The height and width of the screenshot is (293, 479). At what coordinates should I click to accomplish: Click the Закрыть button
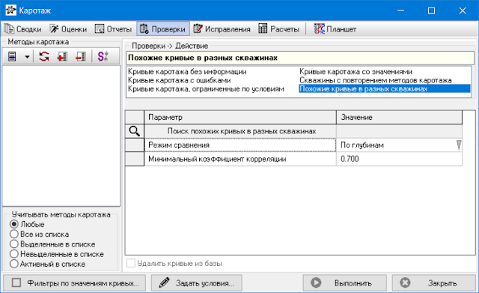pyautogui.click(x=434, y=283)
